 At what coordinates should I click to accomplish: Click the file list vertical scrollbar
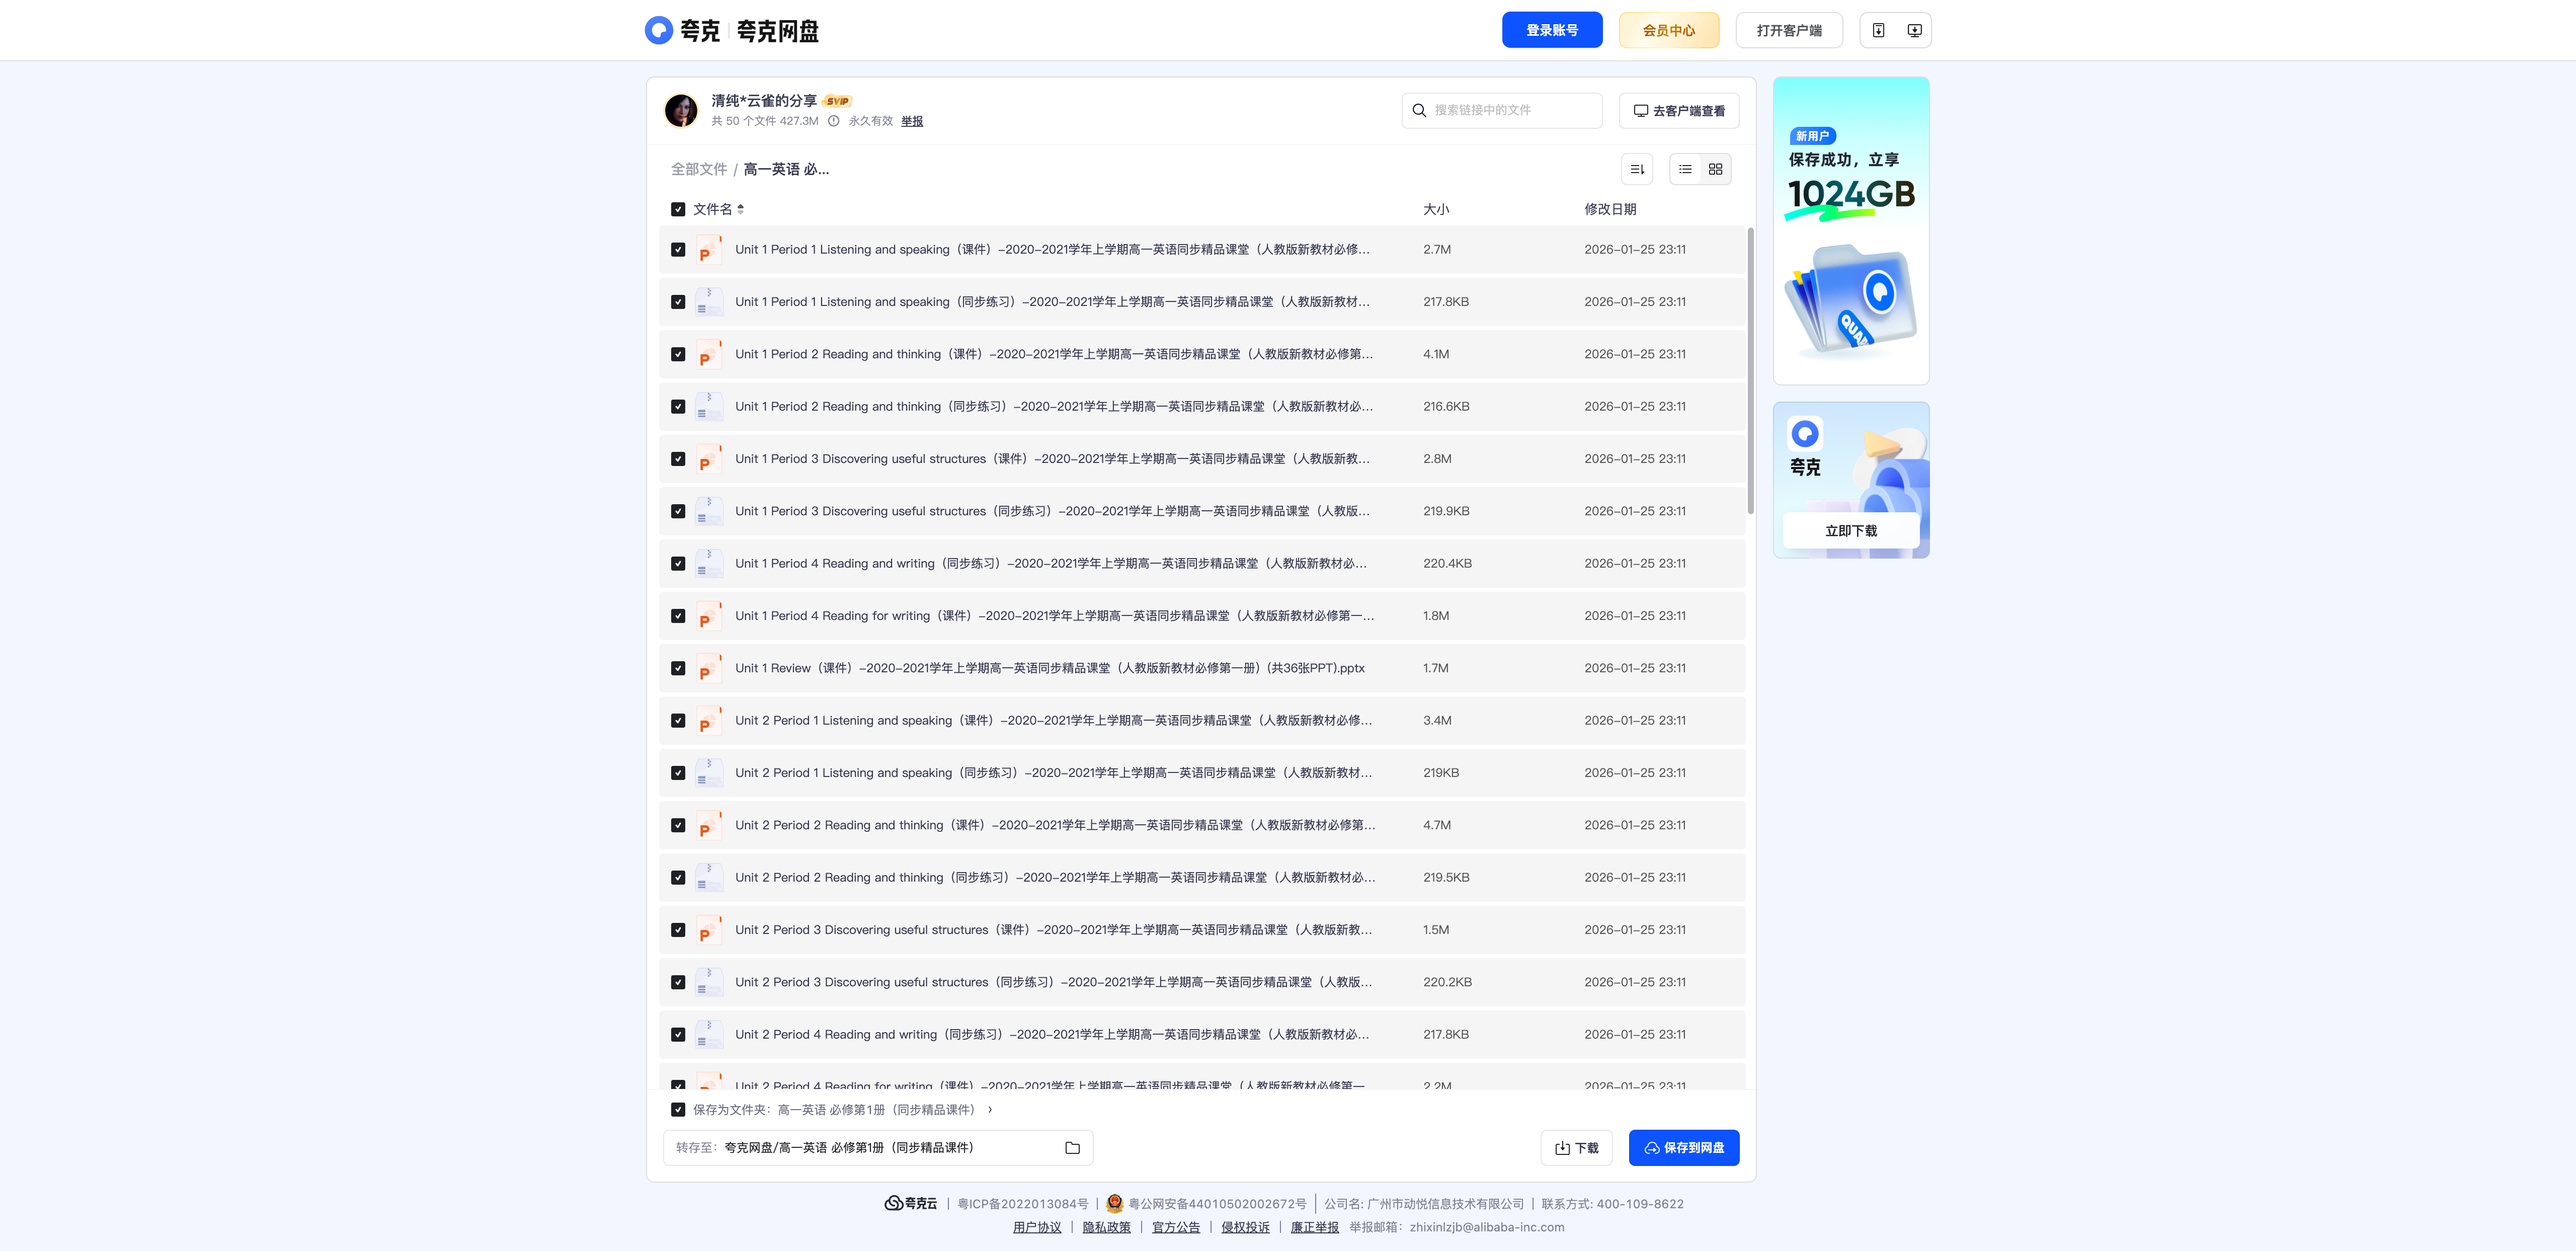1750,371
